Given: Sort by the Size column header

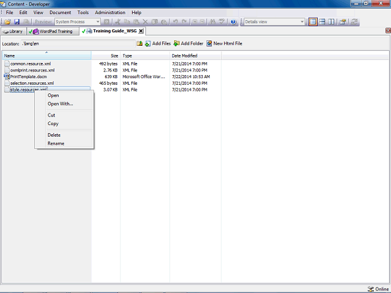Looking at the screenshot, I should pos(106,56).
